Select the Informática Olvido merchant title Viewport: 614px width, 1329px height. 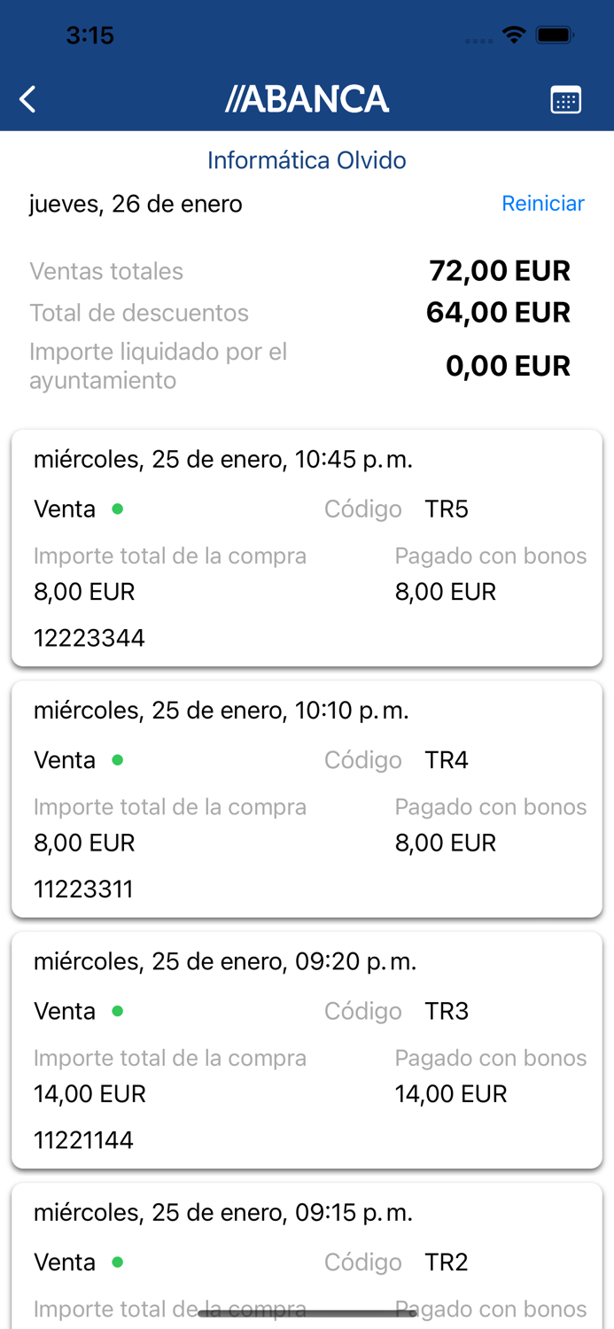[307, 160]
